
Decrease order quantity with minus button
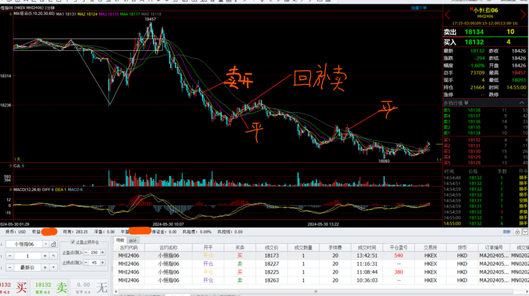click(x=10, y=256)
